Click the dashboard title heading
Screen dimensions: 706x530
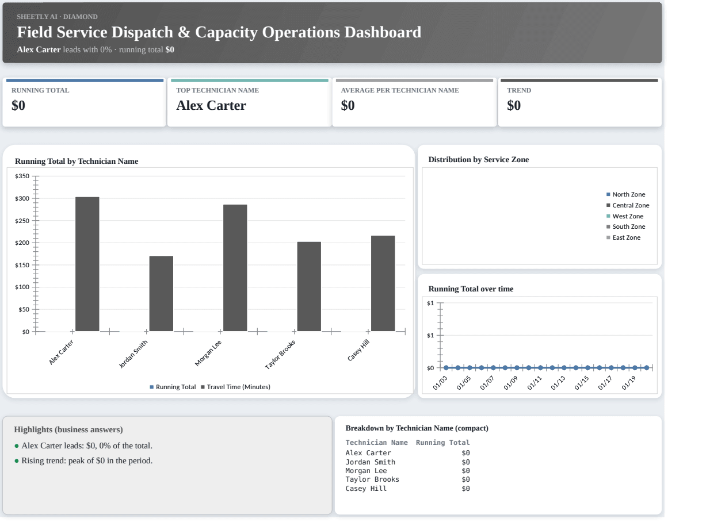[219, 32]
